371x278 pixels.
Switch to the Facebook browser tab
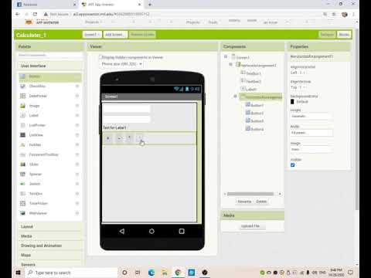[46, 5]
